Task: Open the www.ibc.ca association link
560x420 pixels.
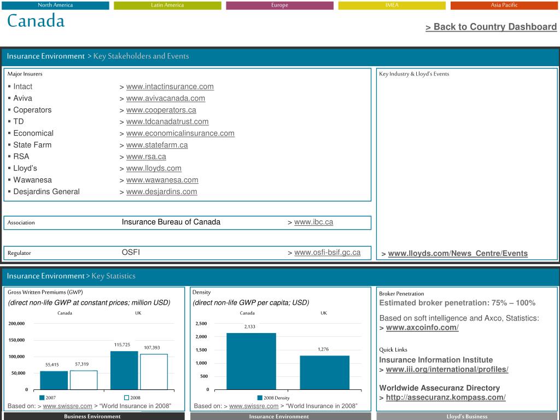Action: click(313, 222)
